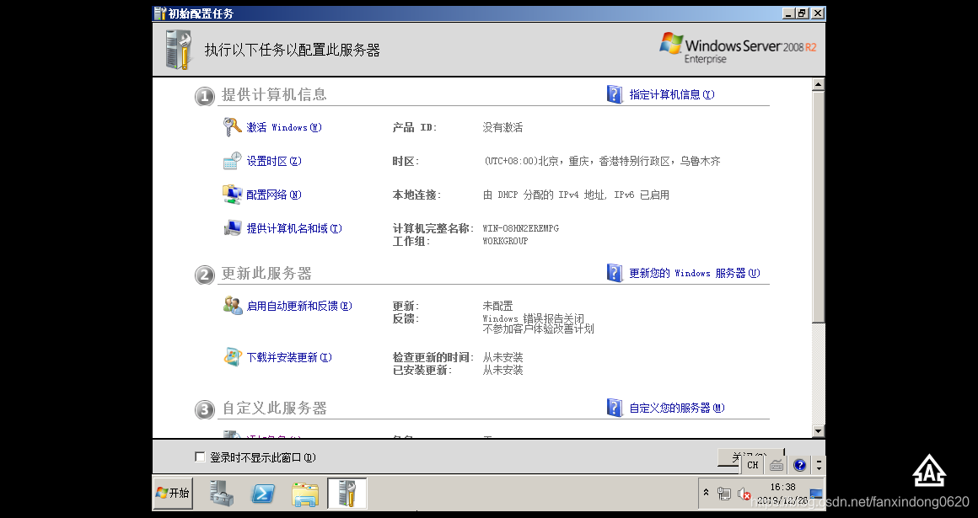This screenshot has height=518, width=978.
Task: Launch PowerShell from the taskbar
Action: (x=262, y=494)
